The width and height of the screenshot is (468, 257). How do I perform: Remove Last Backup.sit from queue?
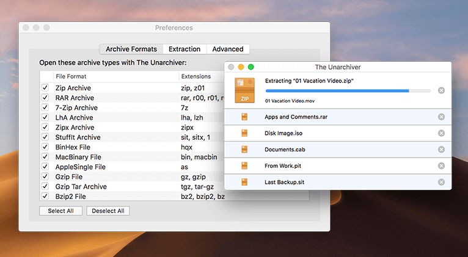coord(441,182)
